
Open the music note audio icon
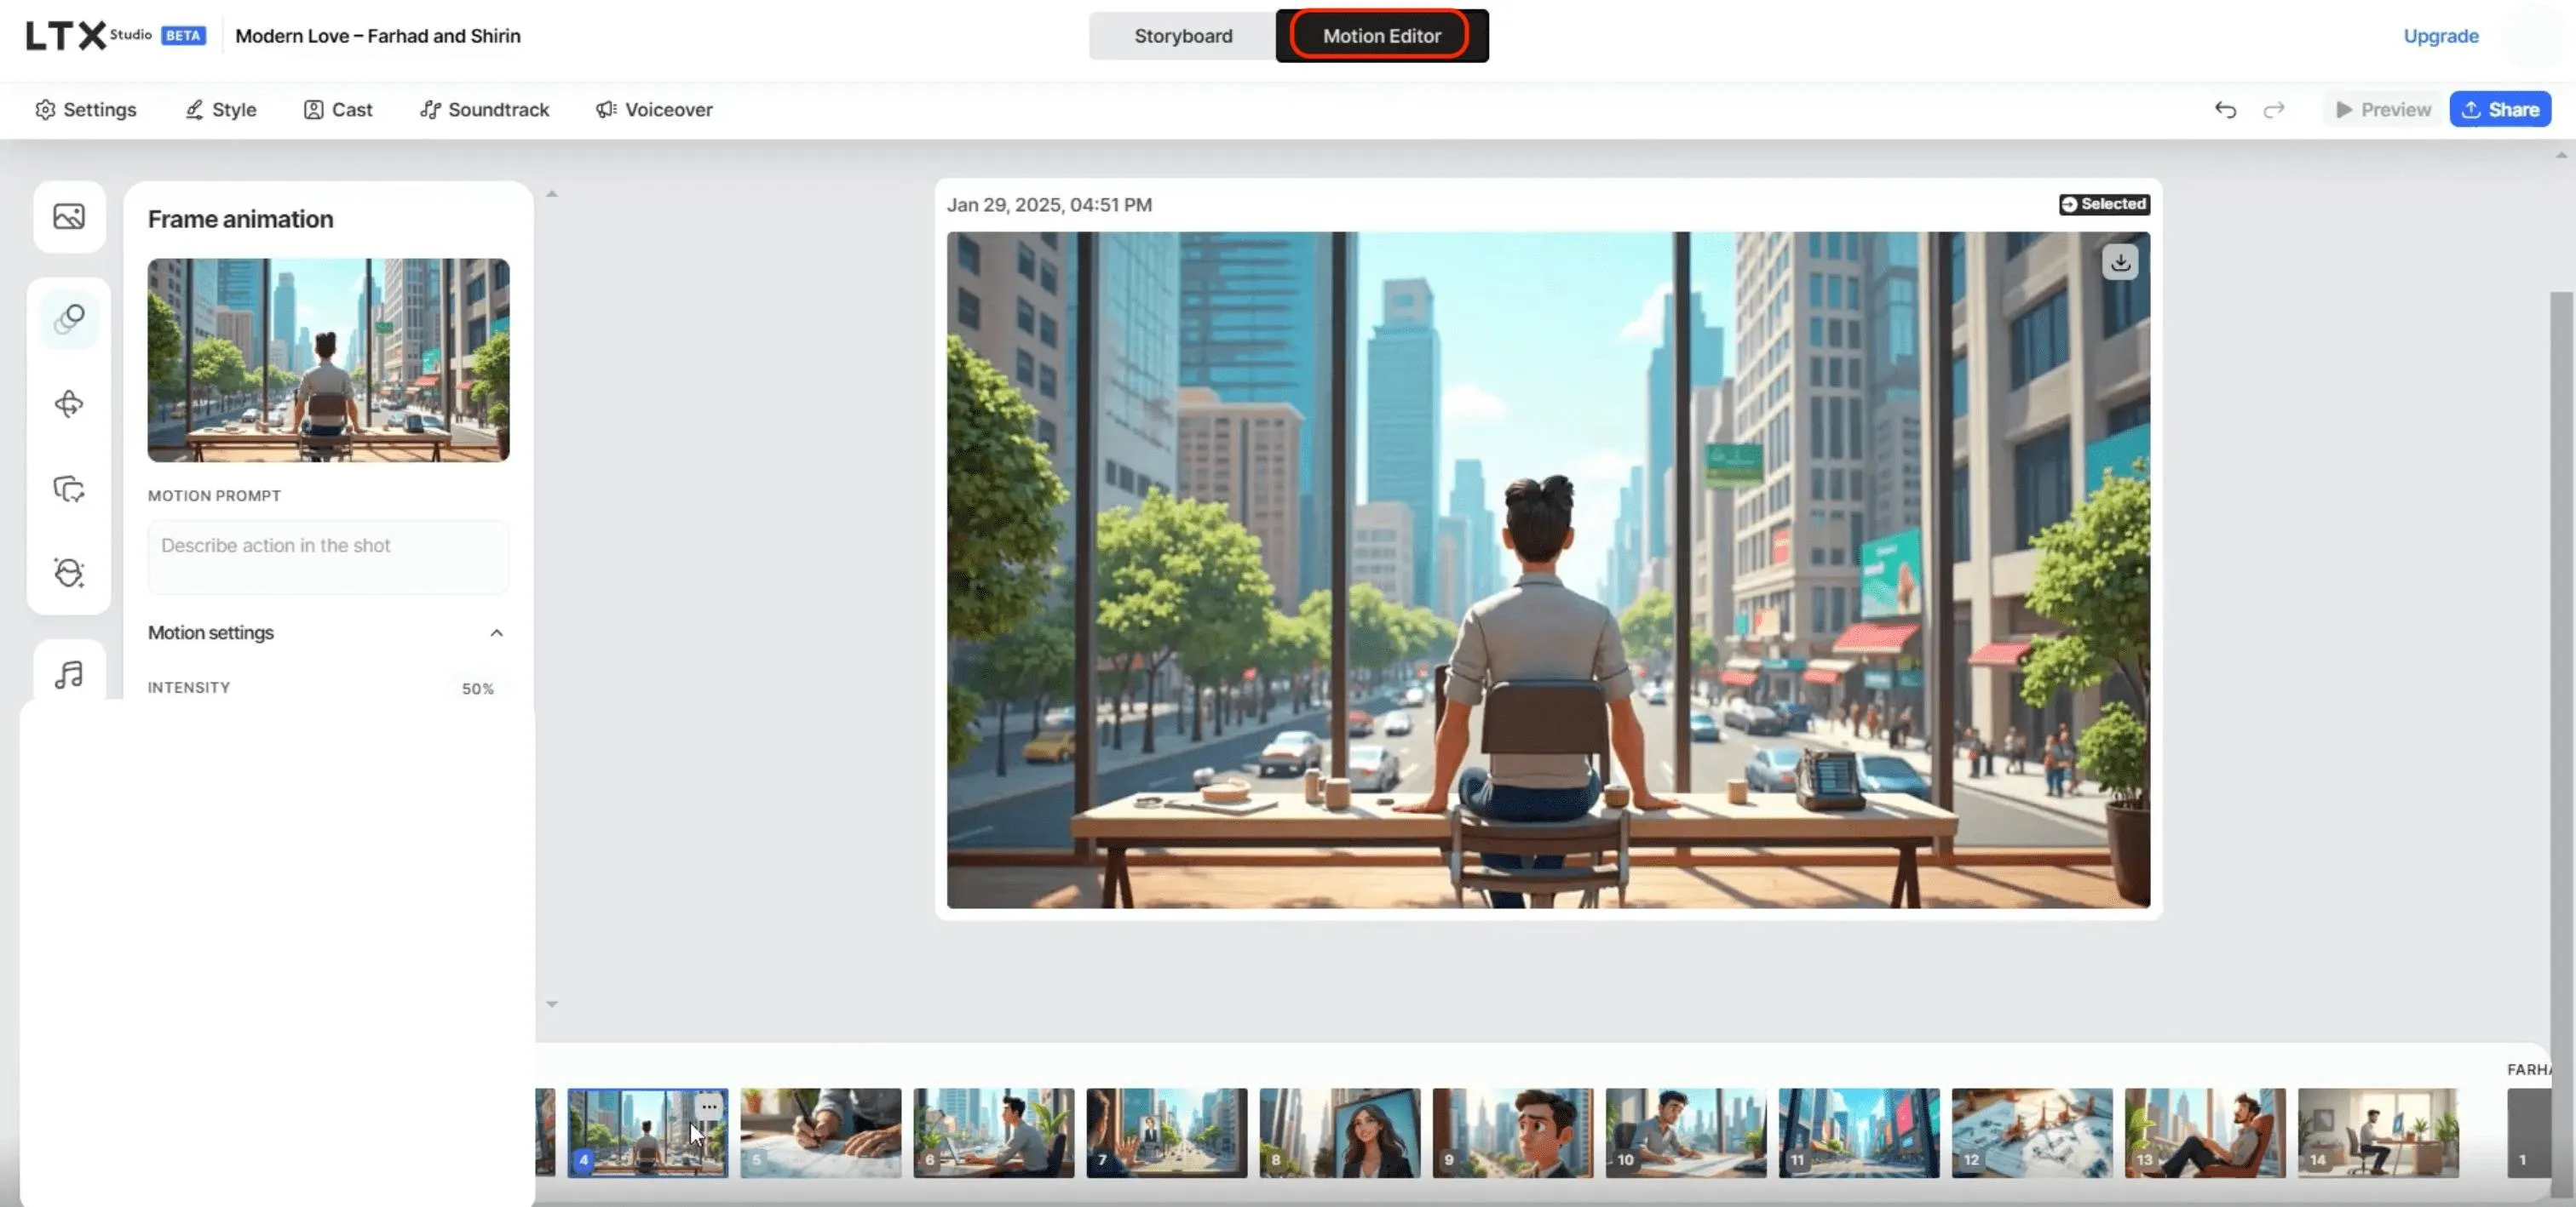click(x=69, y=674)
